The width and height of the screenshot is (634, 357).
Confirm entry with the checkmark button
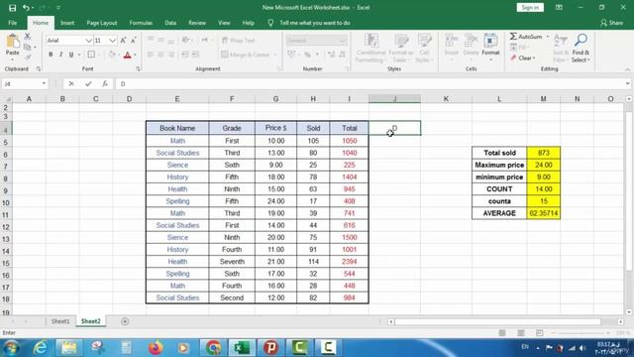tap(88, 83)
